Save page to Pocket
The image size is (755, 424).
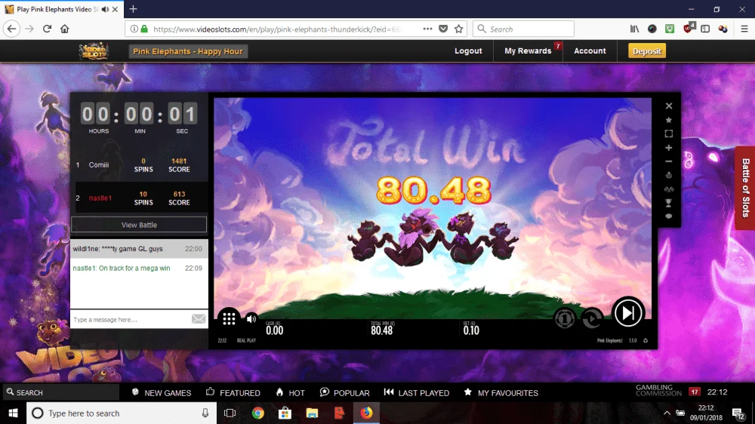[x=443, y=29]
